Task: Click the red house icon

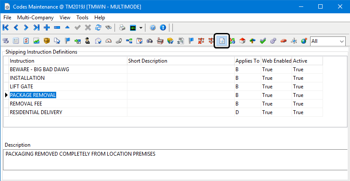Action: click(x=242, y=41)
